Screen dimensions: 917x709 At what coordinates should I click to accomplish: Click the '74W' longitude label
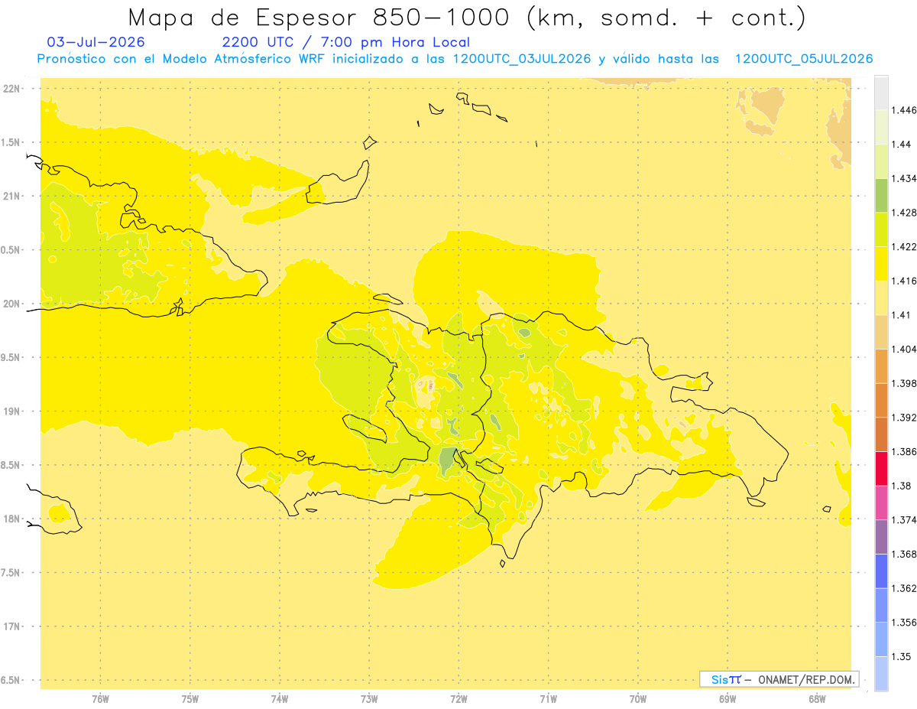pyautogui.click(x=280, y=698)
